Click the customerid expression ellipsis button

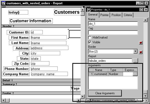coord(135,74)
